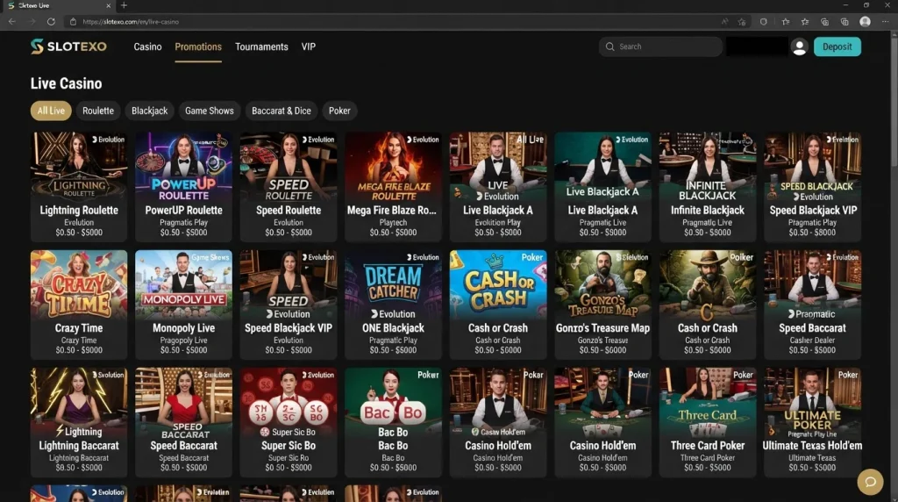Launch Crazy Time game show
The width and height of the screenshot is (898, 502).
(x=79, y=305)
